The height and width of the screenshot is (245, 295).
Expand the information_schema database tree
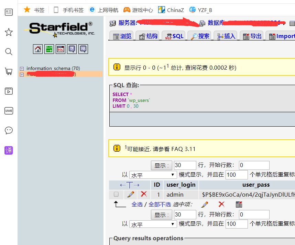tap(22, 68)
